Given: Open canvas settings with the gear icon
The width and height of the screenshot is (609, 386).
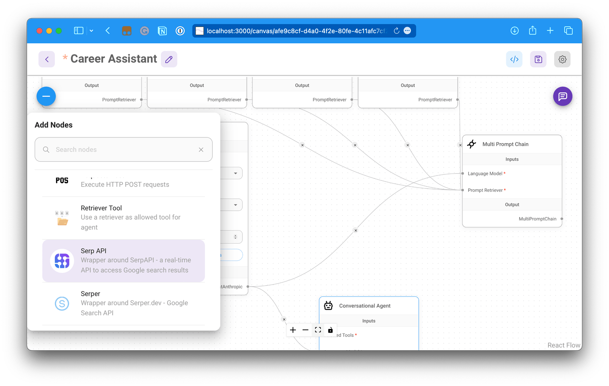Looking at the screenshot, I should click(562, 59).
